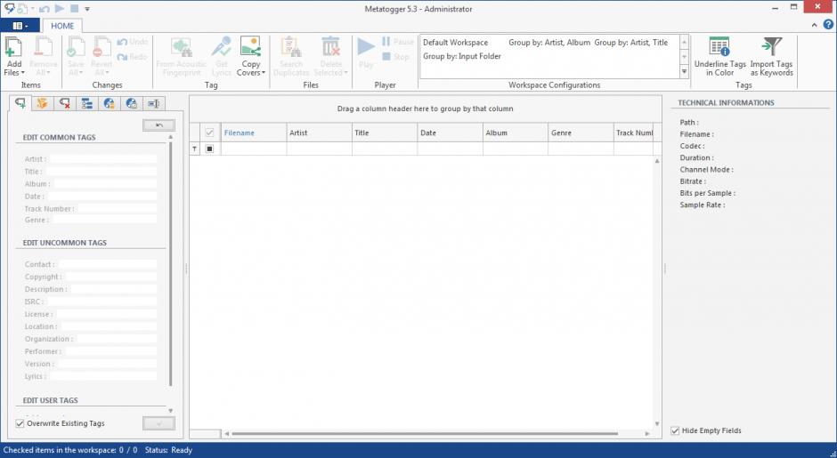Select the HOME ribbon tab
This screenshot has height=458, width=837.
tap(62, 26)
